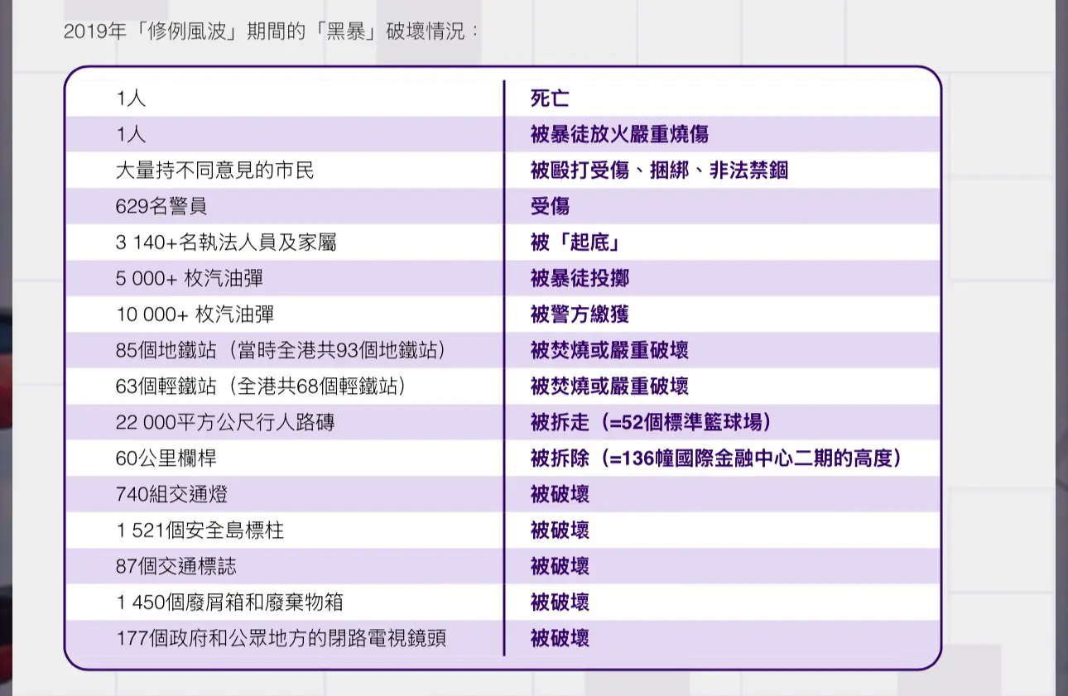Click '被焚燒或嚴重破壞' in the 63個輕鐵站 row

click(x=609, y=386)
